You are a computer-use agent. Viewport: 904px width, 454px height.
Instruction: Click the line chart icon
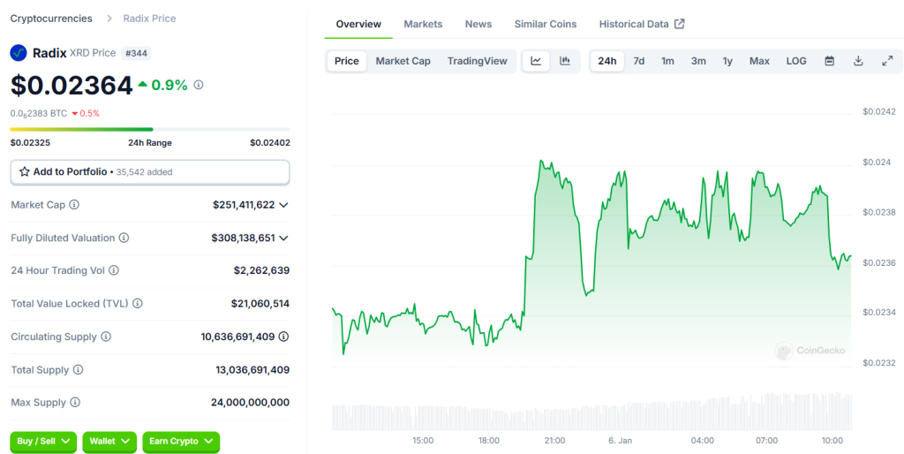point(536,61)
